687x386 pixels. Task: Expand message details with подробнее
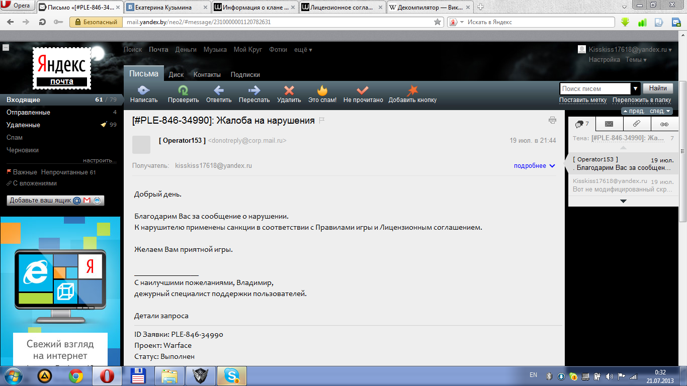pyautogui.click(x=534, y=166)
